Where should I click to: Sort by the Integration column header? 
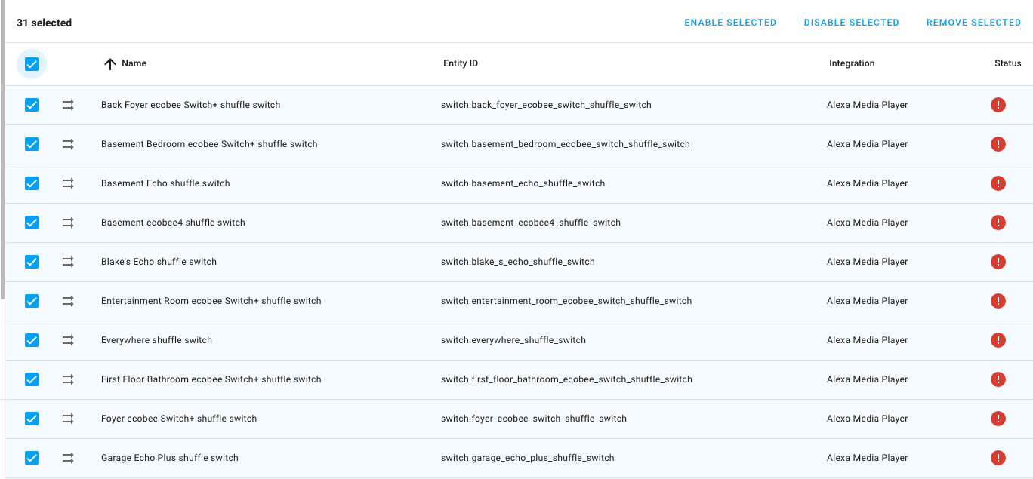click(x=852, y=63)
